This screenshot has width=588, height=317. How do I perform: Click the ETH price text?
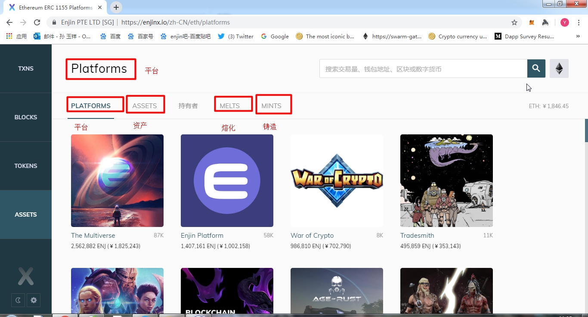pos(549,106)
